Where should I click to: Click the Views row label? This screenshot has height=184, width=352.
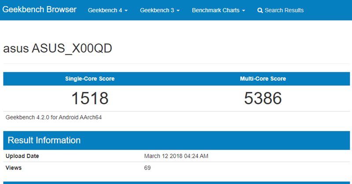[x=13, y=168]
